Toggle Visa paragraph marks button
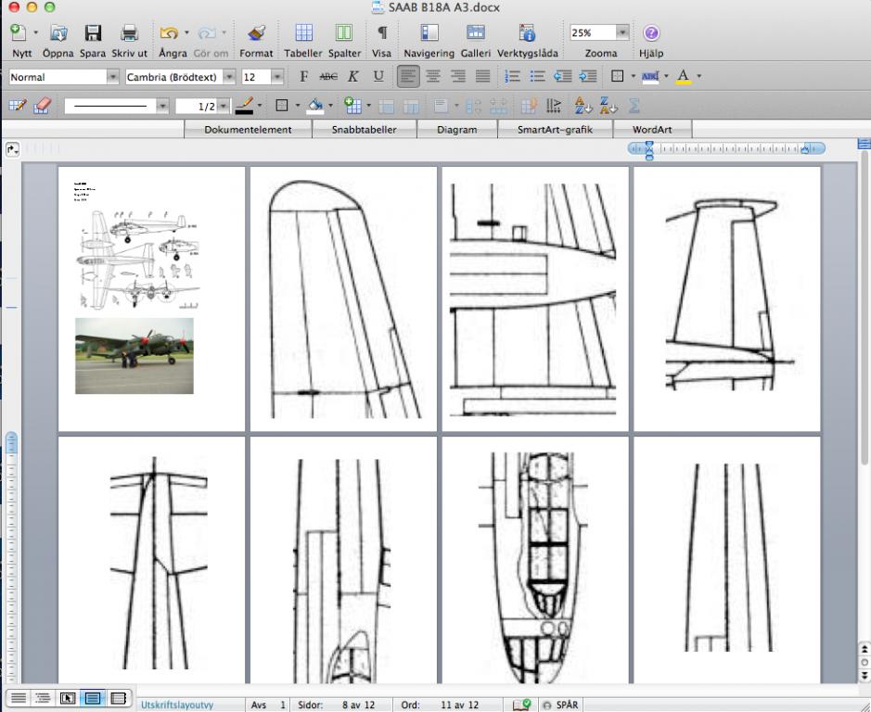 (381, 34)
